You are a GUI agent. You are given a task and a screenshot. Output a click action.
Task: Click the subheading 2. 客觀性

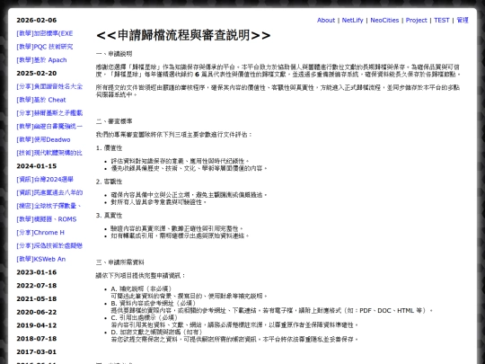110,182
